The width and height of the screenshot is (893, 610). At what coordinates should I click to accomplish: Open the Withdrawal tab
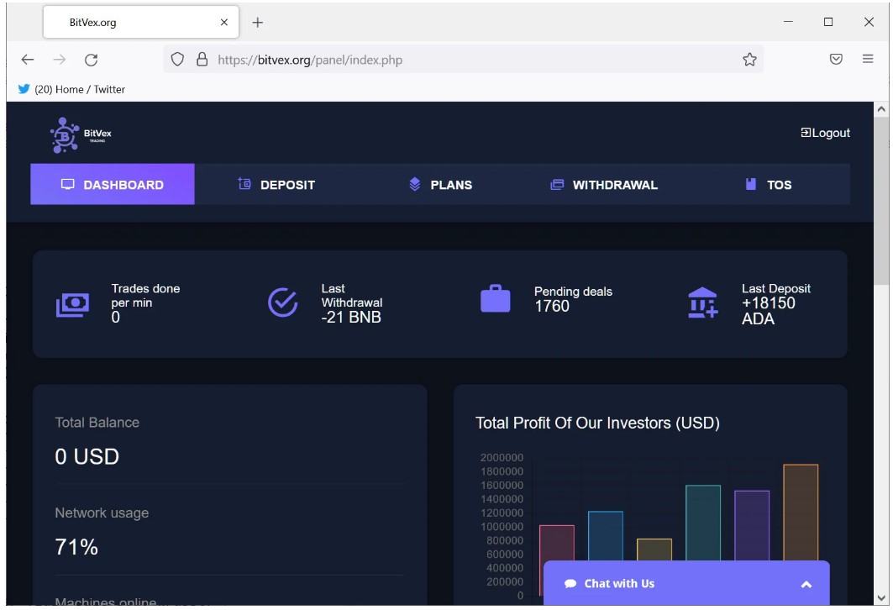[x=604, y=185]
